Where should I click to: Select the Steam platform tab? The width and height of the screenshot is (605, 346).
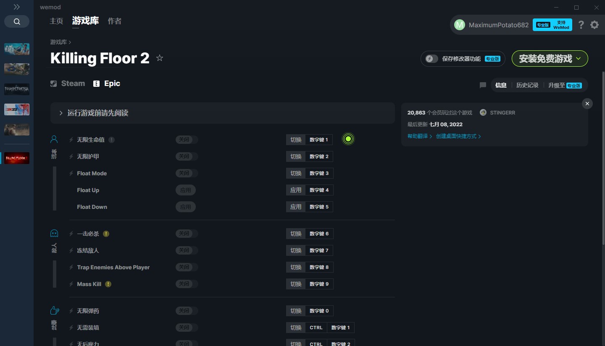(x=68, y=83)
